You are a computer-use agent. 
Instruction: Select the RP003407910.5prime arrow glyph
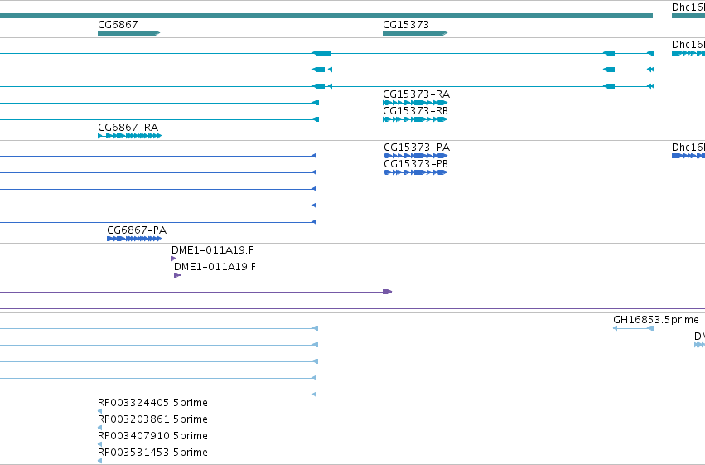coord(99,444)
